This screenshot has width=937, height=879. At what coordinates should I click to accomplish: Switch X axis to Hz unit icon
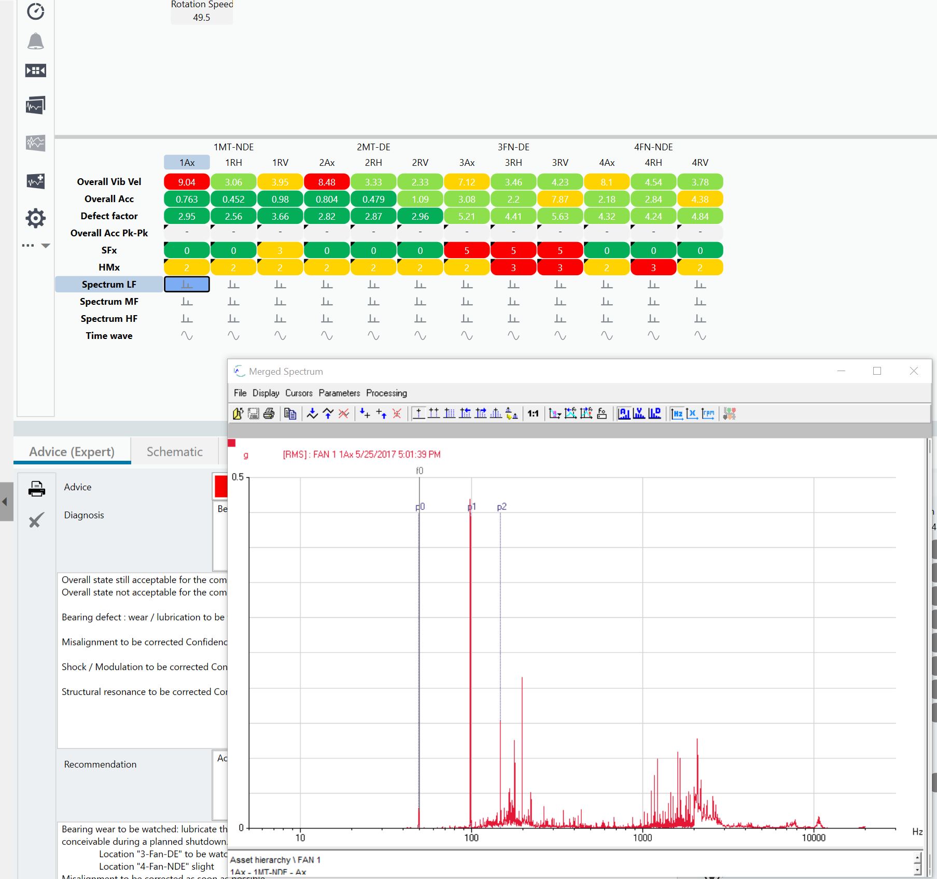[677, 414]
